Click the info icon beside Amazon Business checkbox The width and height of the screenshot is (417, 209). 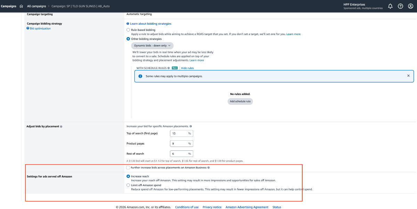pos(208,168)
